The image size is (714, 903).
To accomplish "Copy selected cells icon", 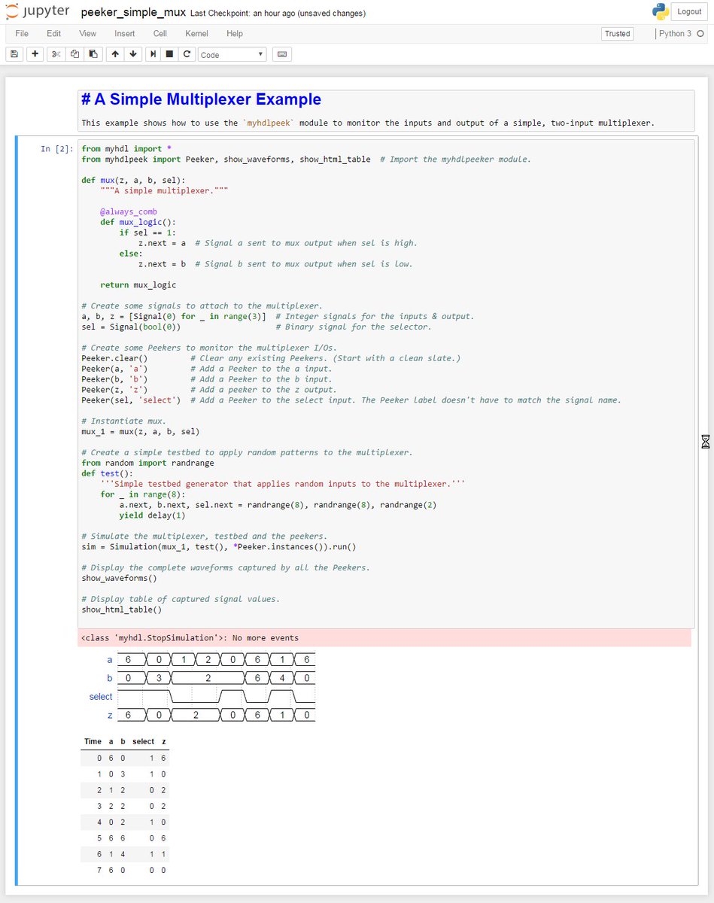I will click(74, 54).
